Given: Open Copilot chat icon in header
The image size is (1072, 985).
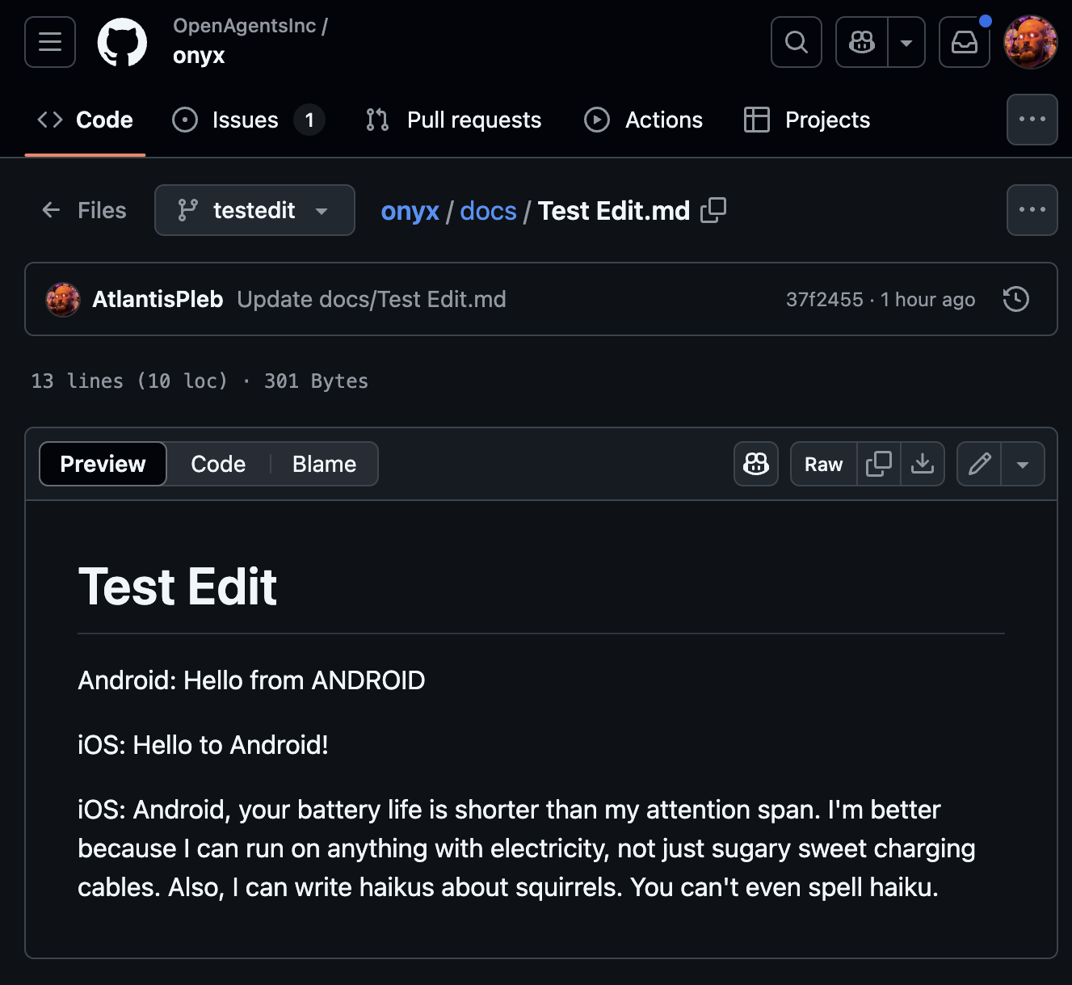Looking at the screenshot, I should coord(862,42).
